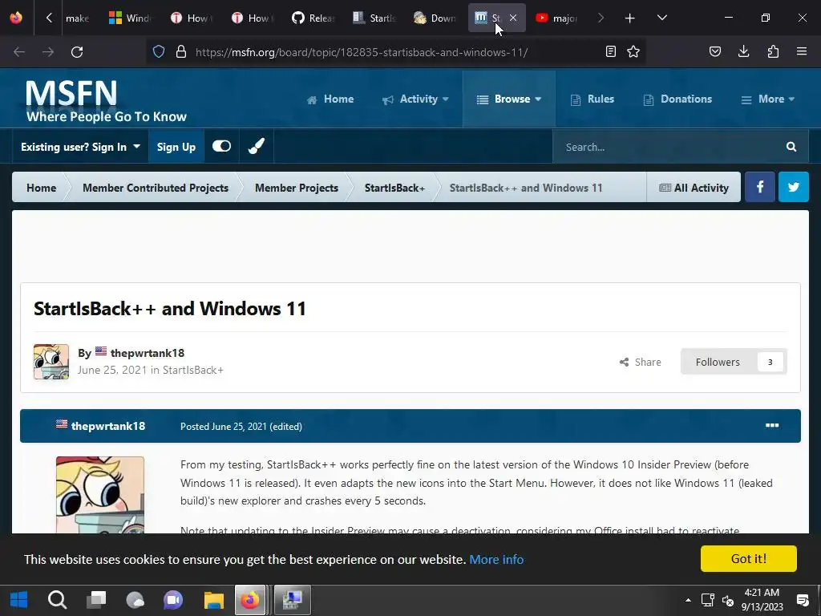Open taskbar Chat camera icon
821x616 pixels.
[x=173, y=600]
